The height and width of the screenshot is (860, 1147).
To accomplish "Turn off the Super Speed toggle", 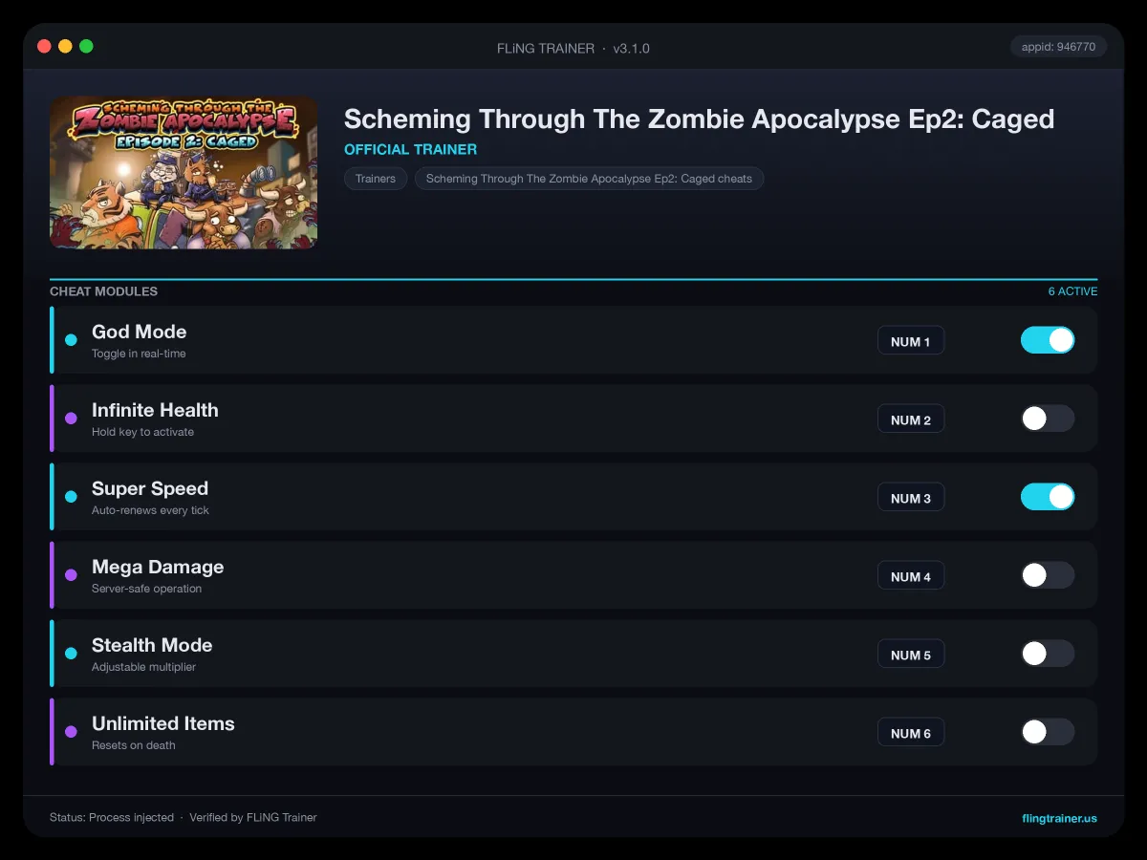I will [1048, 497].
